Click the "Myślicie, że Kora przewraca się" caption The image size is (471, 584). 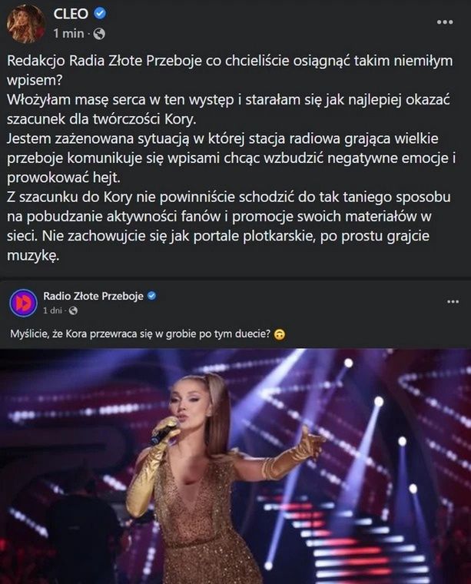point(138,333)
